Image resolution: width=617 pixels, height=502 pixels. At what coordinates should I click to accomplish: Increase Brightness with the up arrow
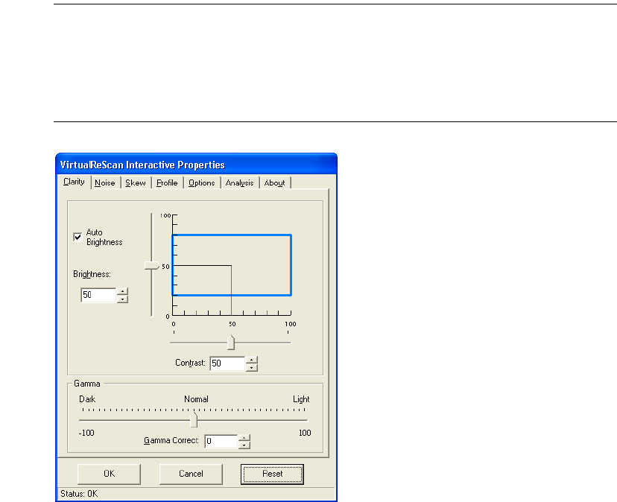coord(123,292)
